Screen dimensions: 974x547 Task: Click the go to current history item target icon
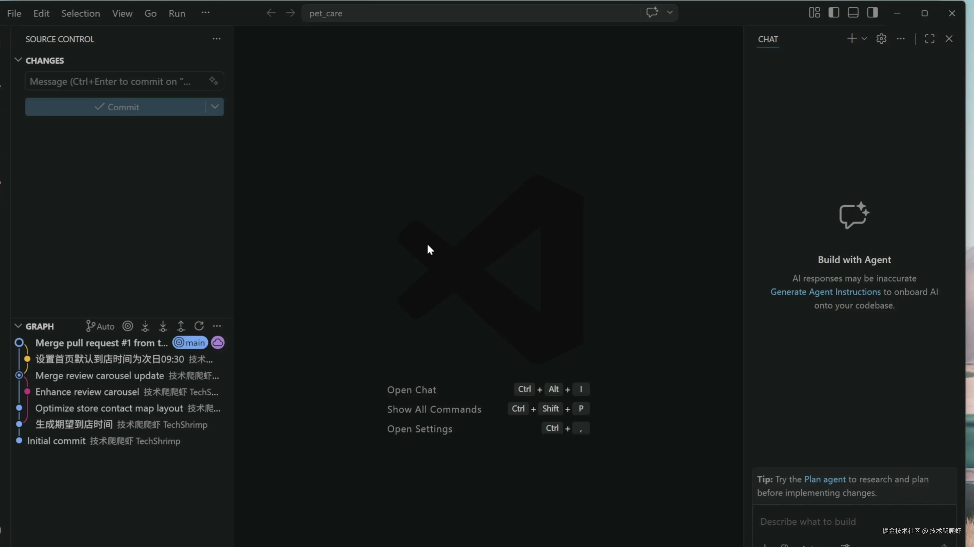(128, 326)
